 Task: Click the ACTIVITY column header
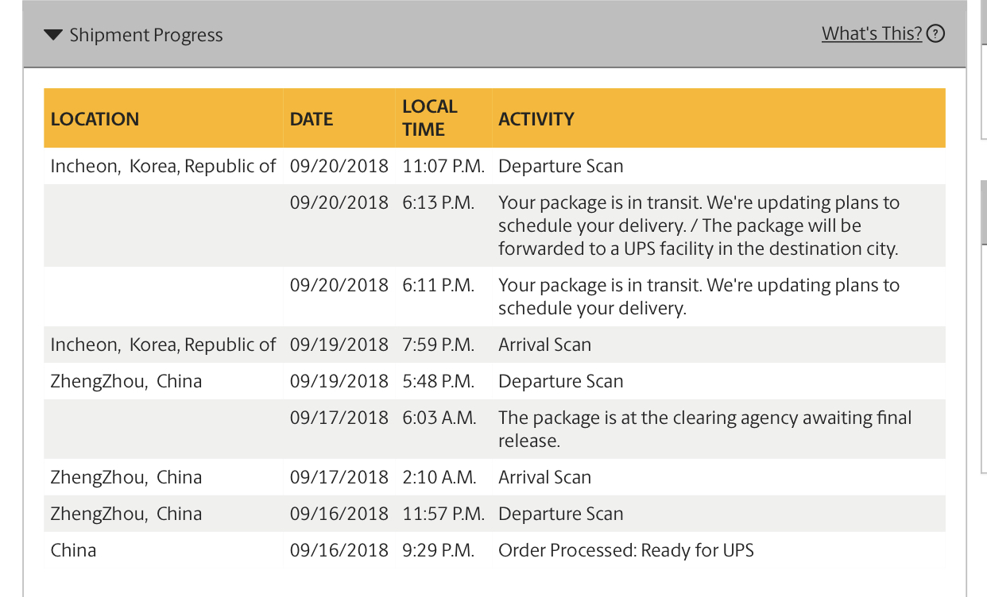click(x=536, y=119)
